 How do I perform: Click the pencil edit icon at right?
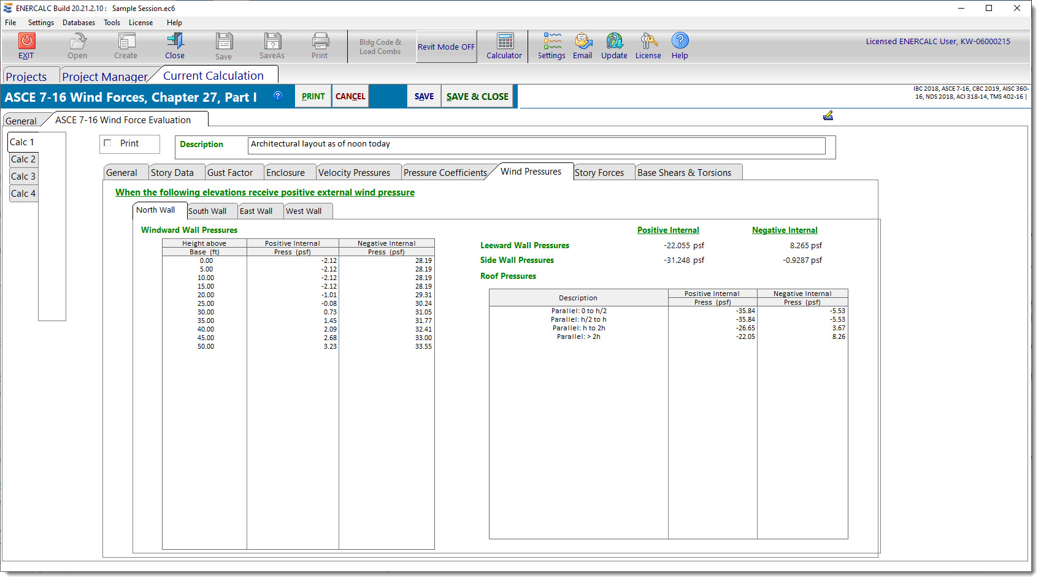click(828, 115)
